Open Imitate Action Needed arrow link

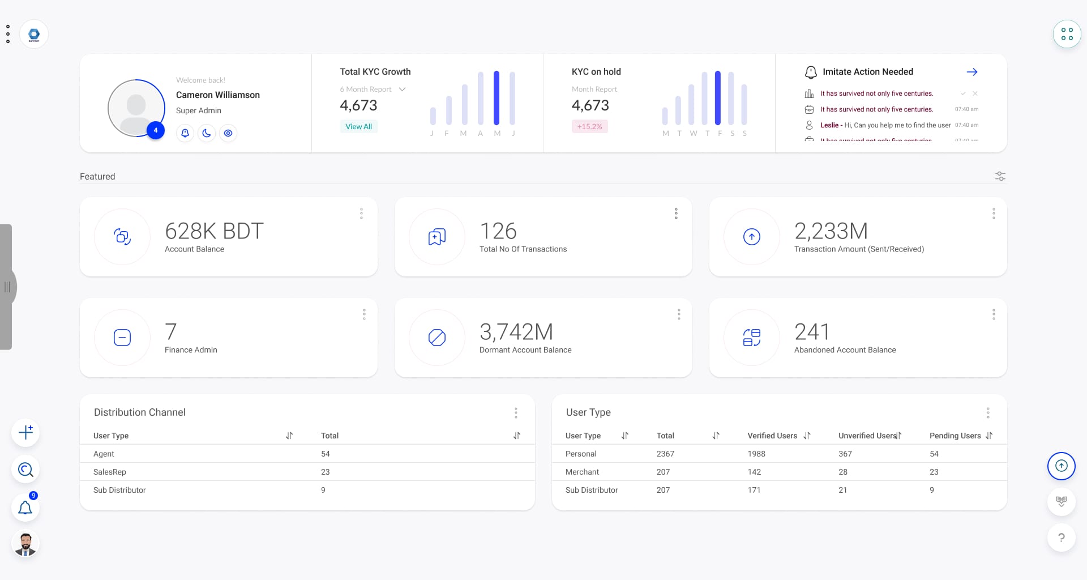pyautogui.click(x=972, y=72)
